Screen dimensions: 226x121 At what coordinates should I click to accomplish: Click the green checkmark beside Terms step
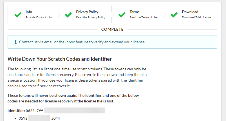[122, 15]
